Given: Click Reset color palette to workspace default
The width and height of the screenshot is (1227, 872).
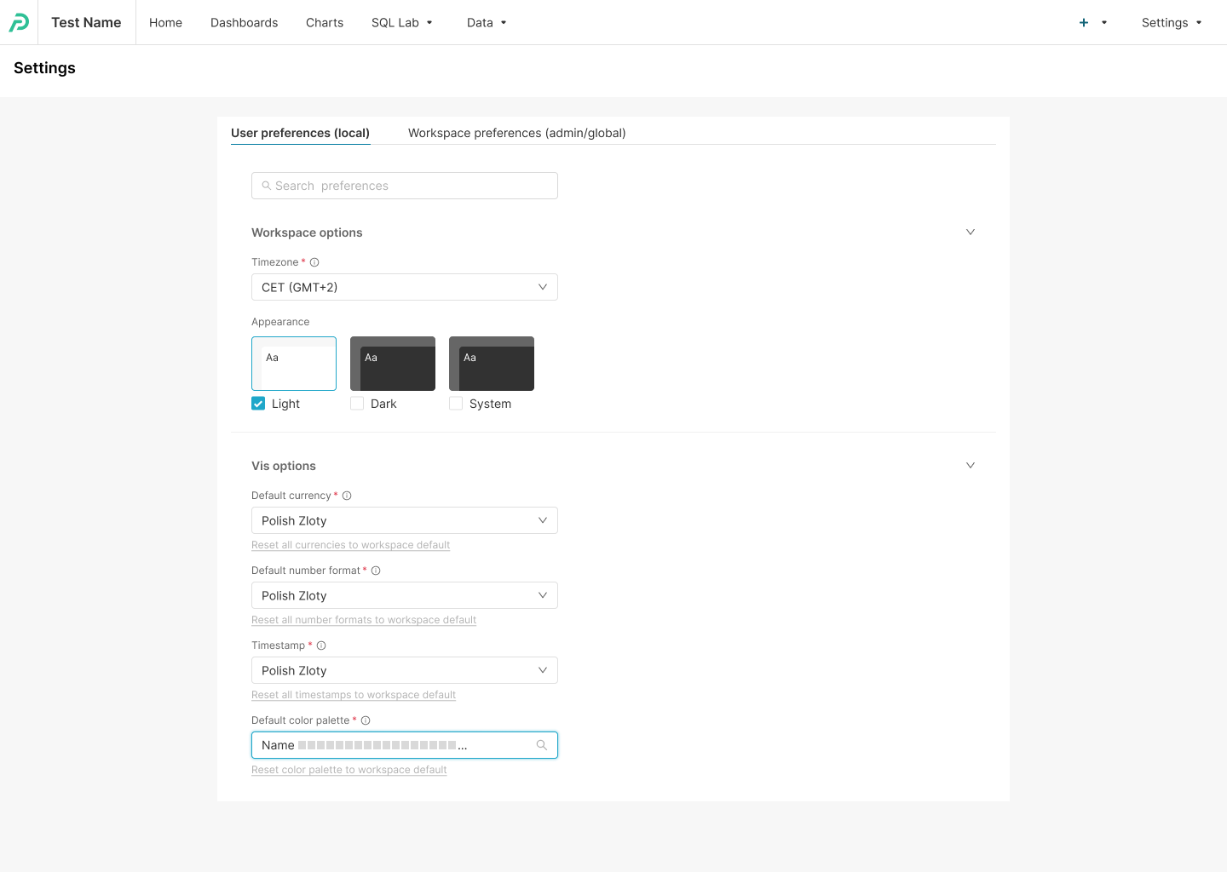Looking at the screenshot, I should point(349,770).
